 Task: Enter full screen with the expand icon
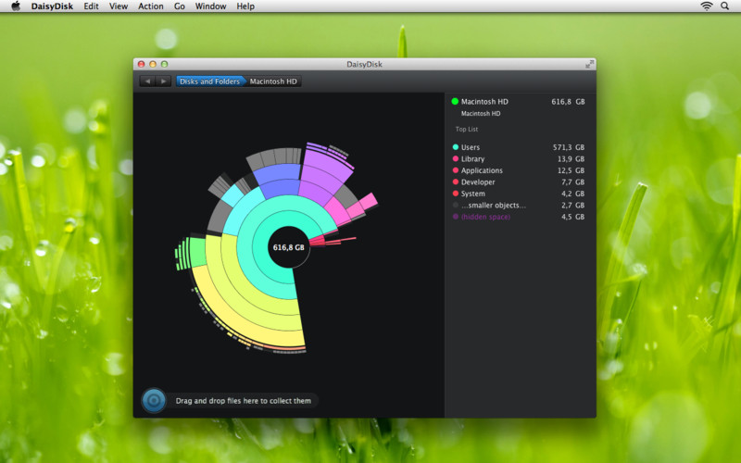click(x=589, y=64)
